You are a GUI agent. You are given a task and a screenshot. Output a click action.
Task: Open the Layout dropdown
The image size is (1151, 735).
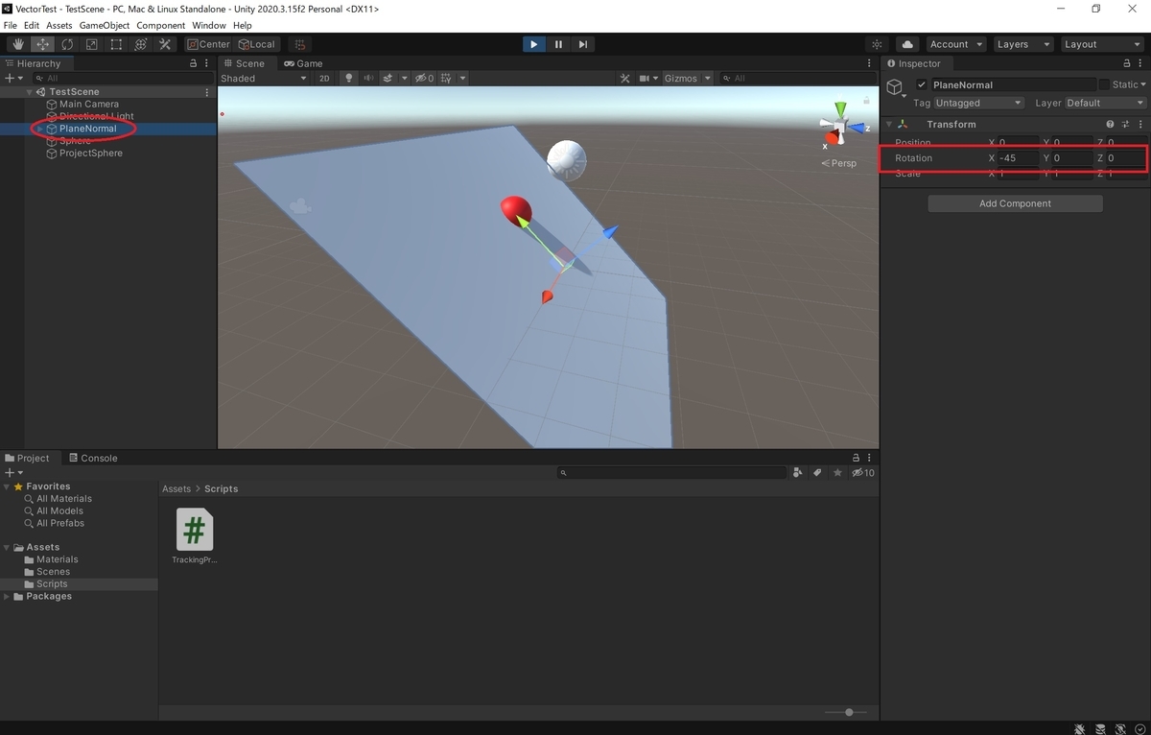coord(1101,44)
